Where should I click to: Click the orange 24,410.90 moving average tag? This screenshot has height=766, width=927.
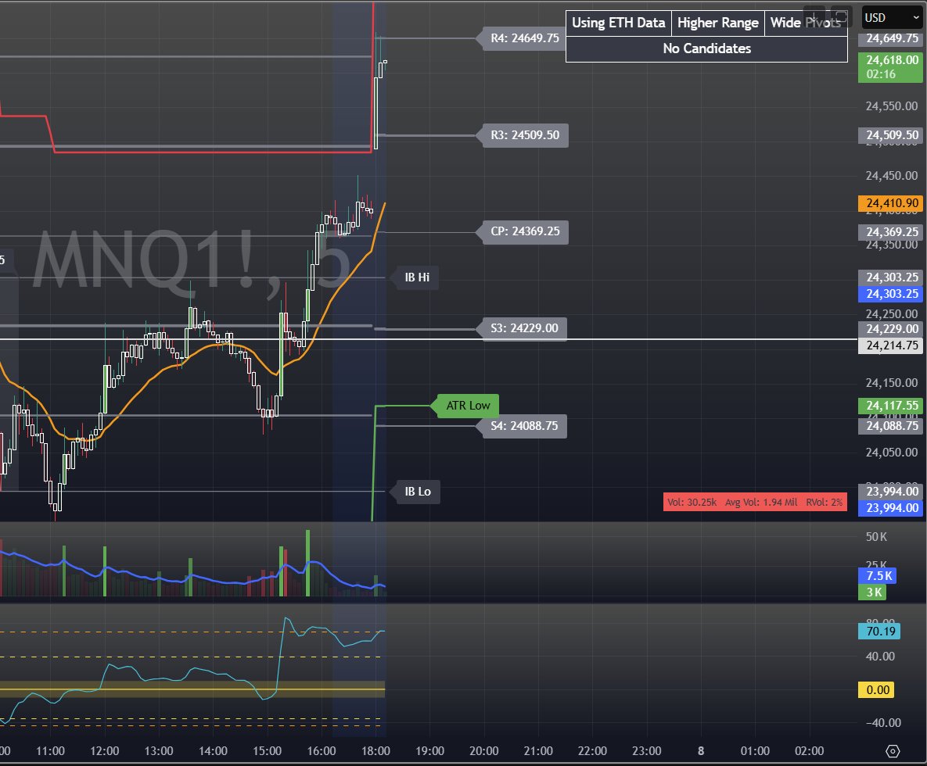(890, 203)
